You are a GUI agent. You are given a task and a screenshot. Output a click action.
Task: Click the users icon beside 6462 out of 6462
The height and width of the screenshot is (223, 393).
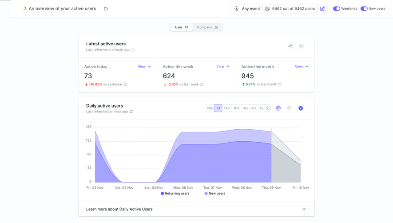click(267, 9)
